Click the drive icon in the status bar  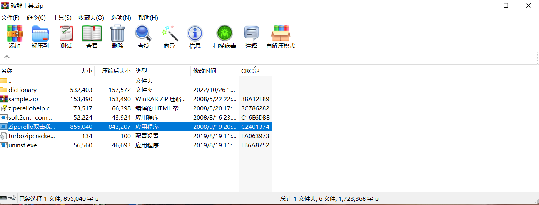click(x=4, y=198)
